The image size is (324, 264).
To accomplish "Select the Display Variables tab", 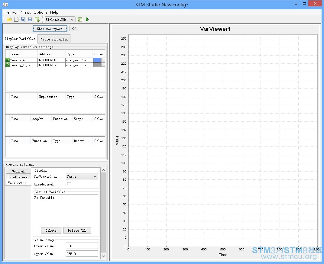I will point(20,39).
